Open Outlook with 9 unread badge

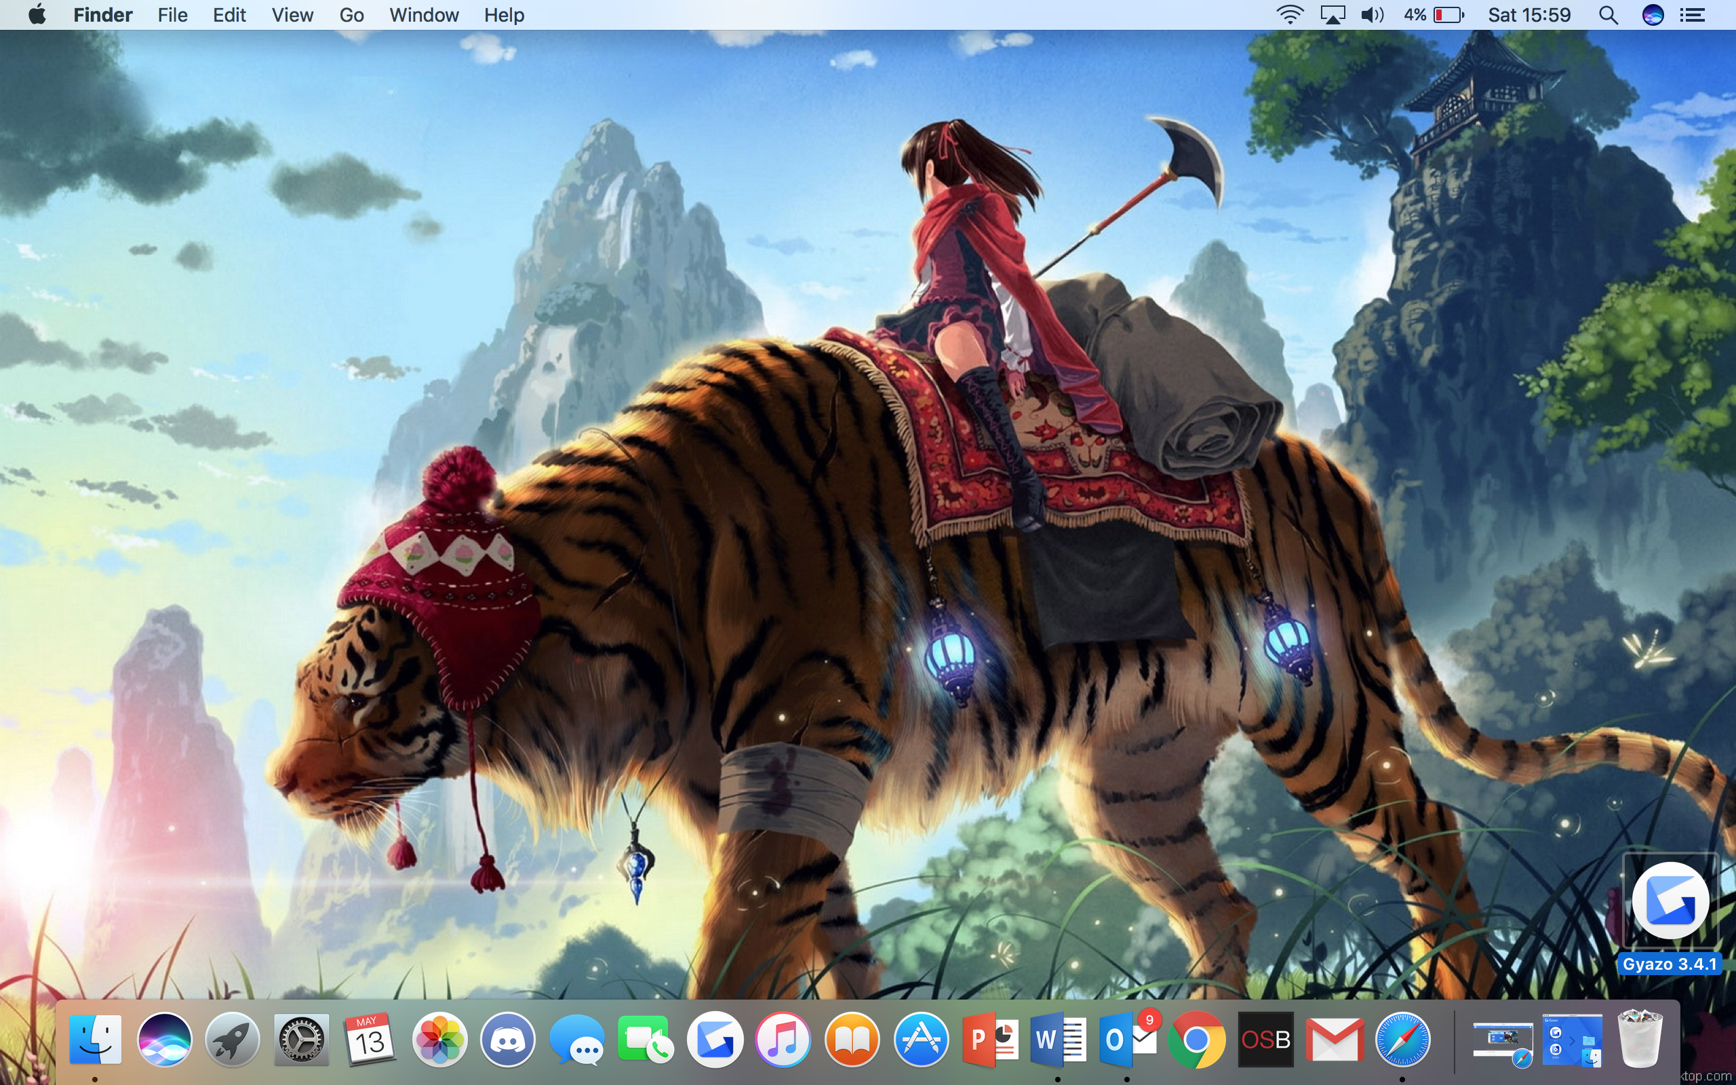pyautogui.click(x=1128, y=1040)
